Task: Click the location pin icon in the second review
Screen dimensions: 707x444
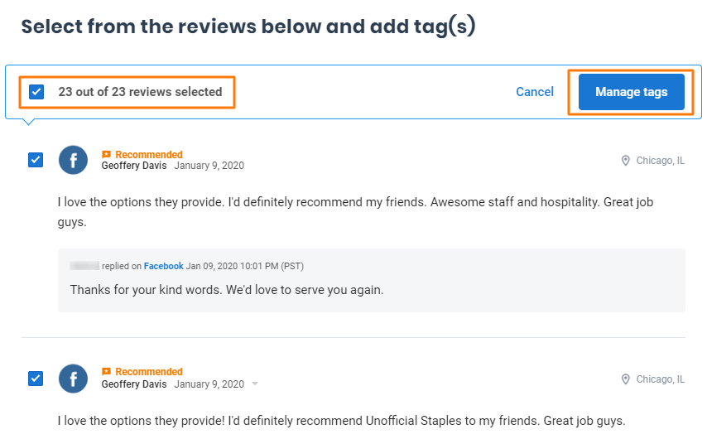Action: click(626, 379)
